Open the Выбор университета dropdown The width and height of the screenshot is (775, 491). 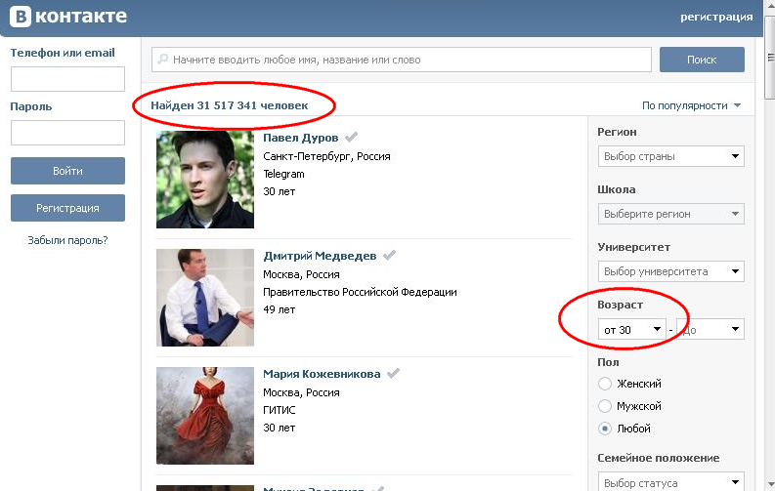point(670,270)
